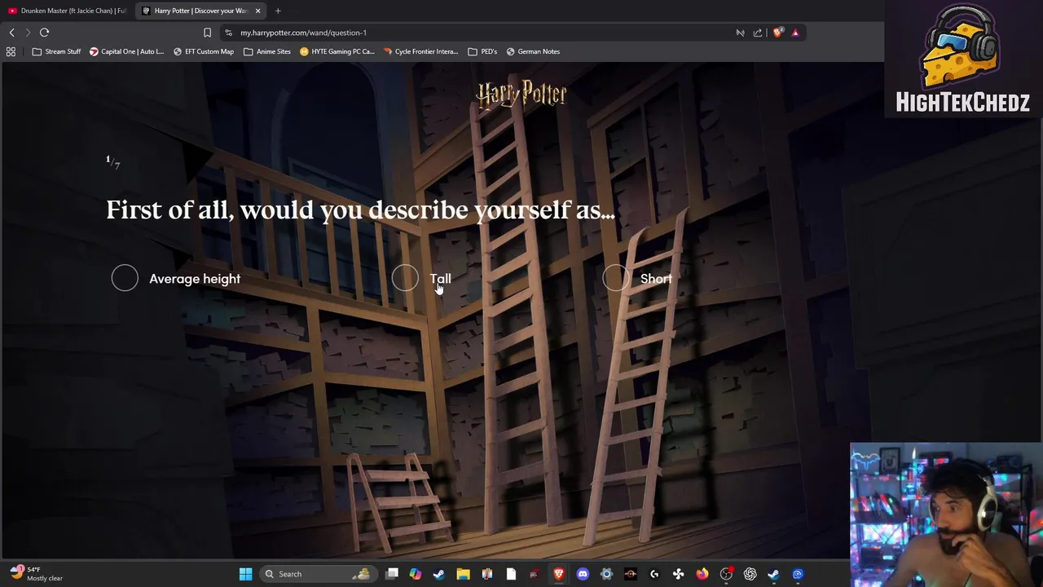Open File Explorer from the taskbar
Screen dimensions: 1043x587
coord(463,574)
